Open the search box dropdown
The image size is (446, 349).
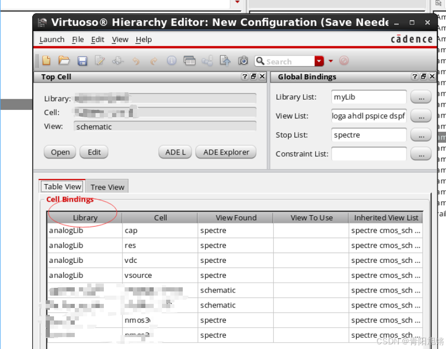[x=319, y=61]
